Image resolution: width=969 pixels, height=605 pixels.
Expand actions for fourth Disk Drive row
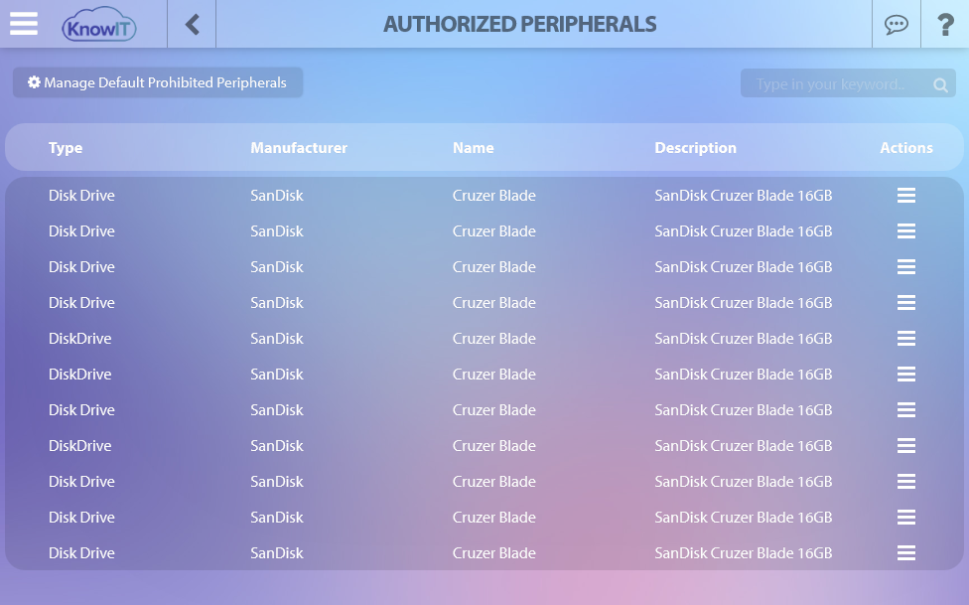(906, 303)
